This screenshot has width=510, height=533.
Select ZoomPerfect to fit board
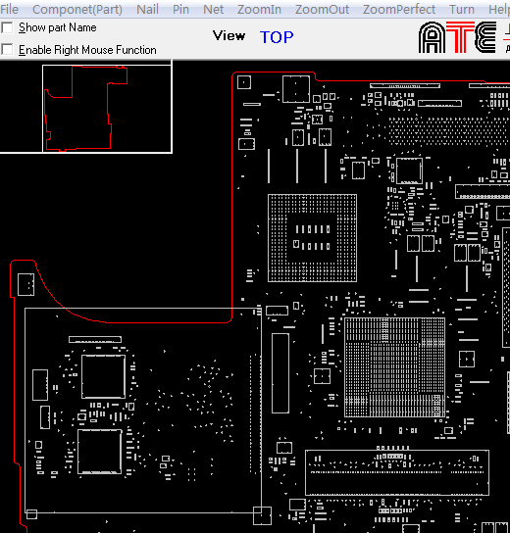pos(399,9)
